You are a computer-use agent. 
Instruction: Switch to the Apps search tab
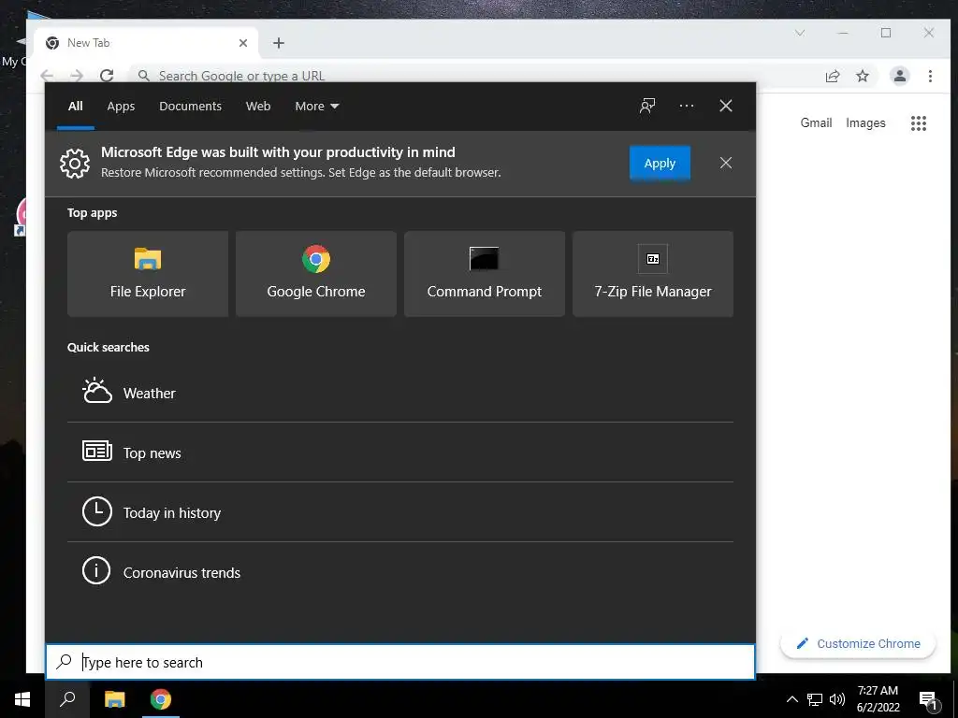pyautogui.click(x=121, y=107)
